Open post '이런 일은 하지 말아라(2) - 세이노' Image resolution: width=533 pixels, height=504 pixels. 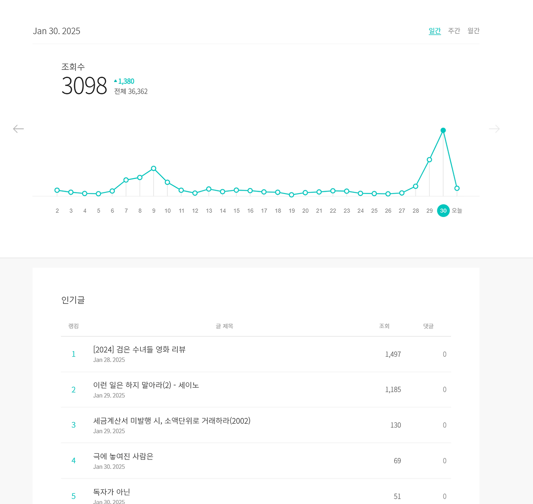pos(146,385)
